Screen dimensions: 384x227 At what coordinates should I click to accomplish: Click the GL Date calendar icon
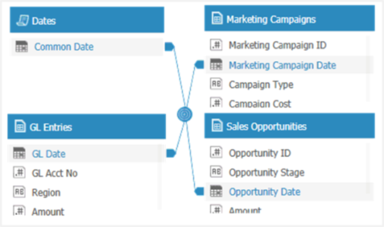pos(19,153)
